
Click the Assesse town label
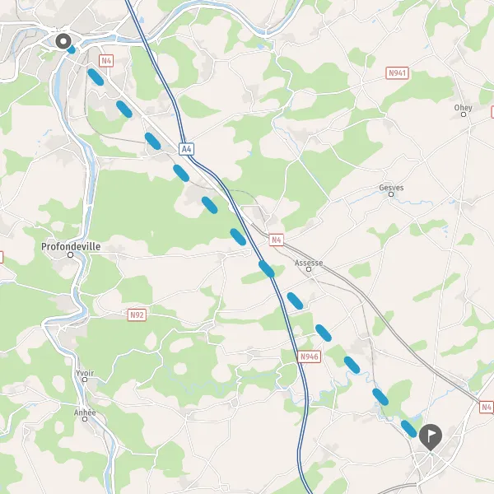[x=309, y=263]
